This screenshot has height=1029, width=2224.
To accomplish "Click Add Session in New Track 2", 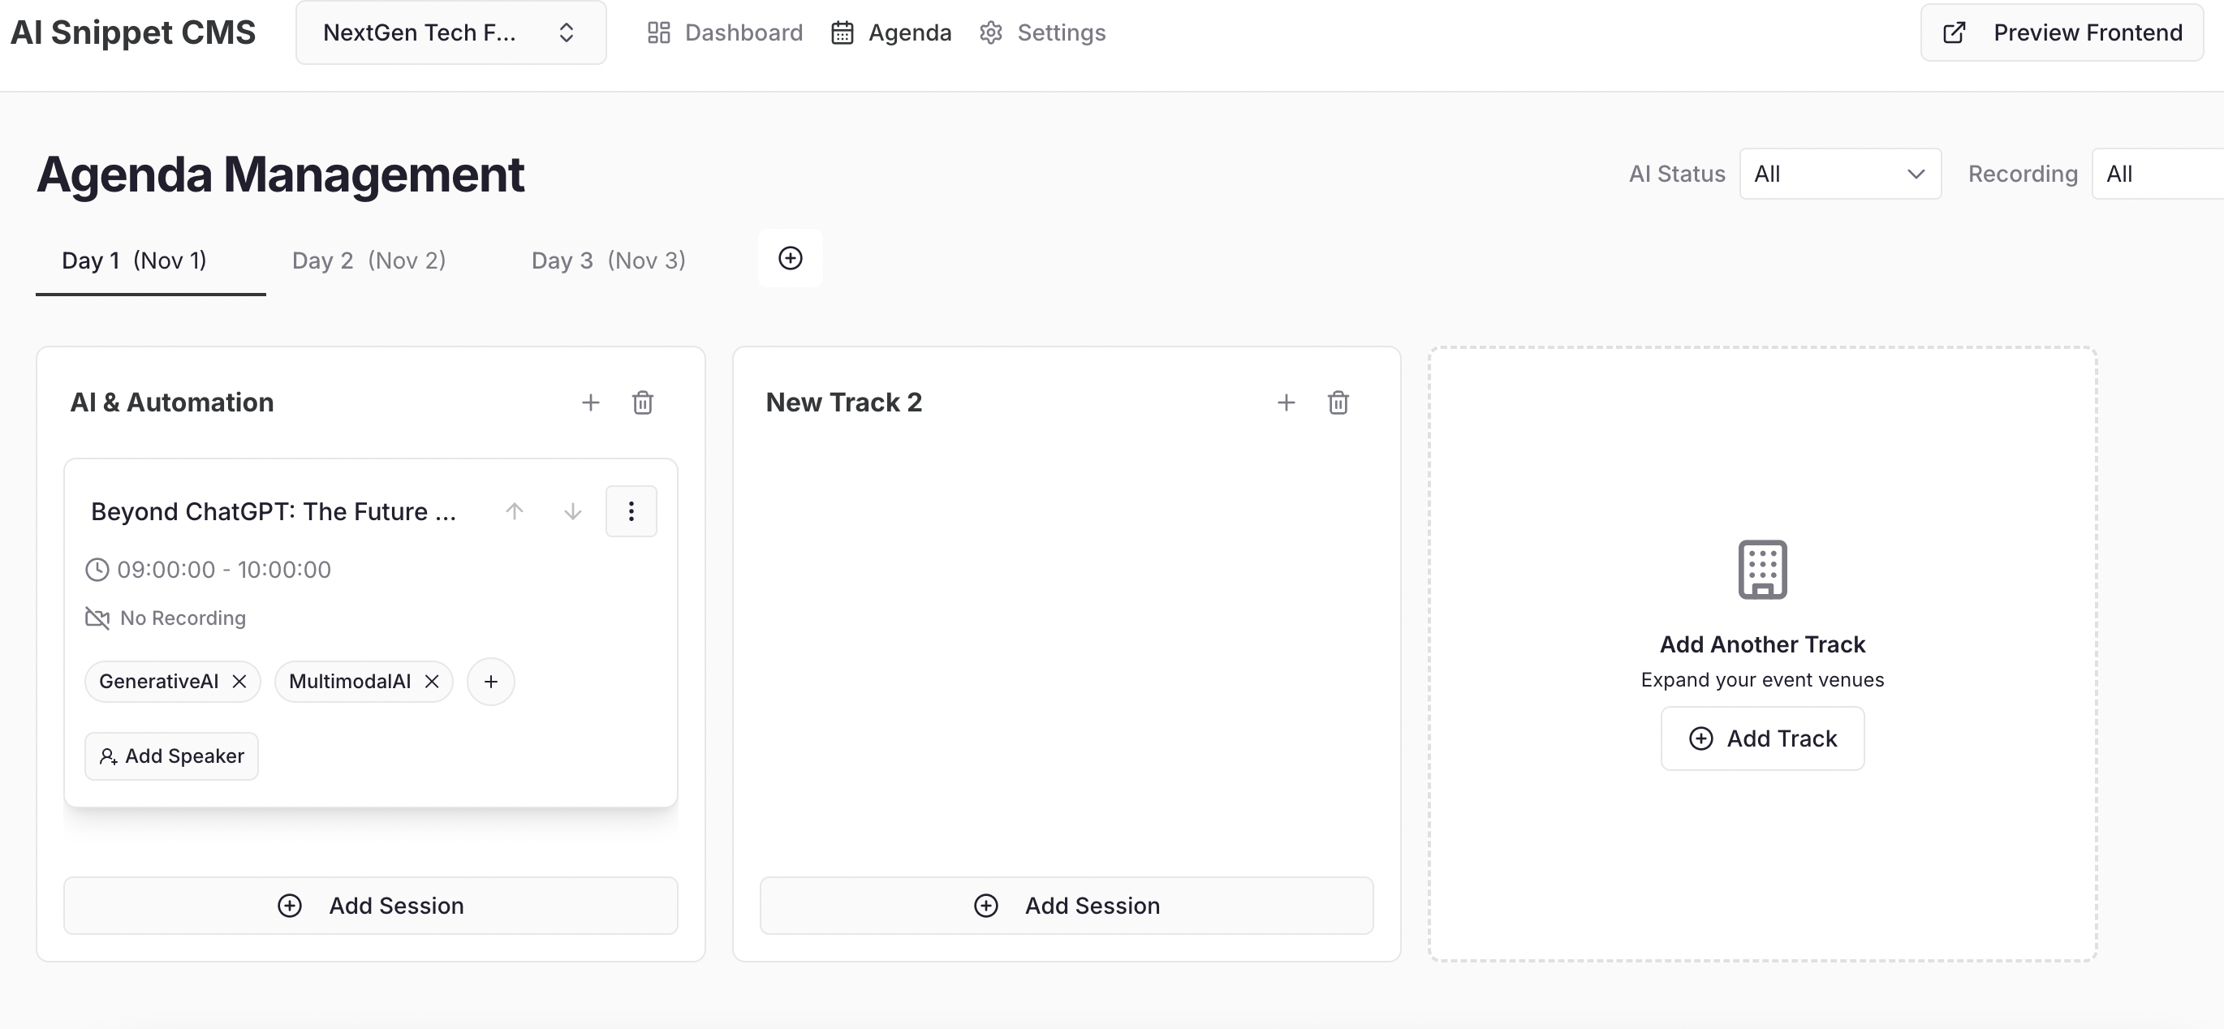I will (x=1067, y=906).
